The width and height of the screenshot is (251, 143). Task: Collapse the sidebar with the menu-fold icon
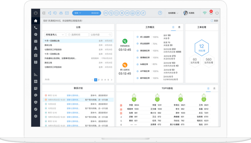44,13
